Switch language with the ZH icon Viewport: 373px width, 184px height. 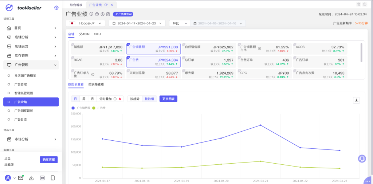tap(42, 178)
